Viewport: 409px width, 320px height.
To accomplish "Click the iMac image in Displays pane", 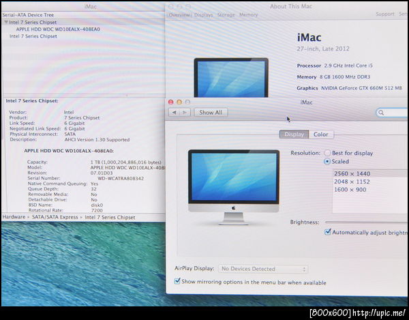I will click(234, 187).
